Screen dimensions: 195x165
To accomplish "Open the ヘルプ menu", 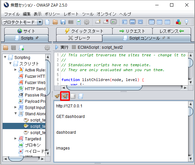I will coord(125,14).
